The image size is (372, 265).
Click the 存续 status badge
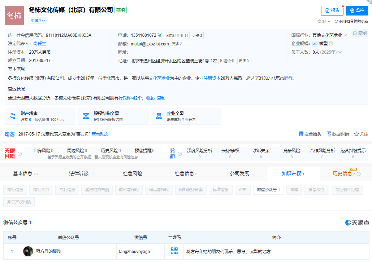pyautogui.click(x=121, y=10)
